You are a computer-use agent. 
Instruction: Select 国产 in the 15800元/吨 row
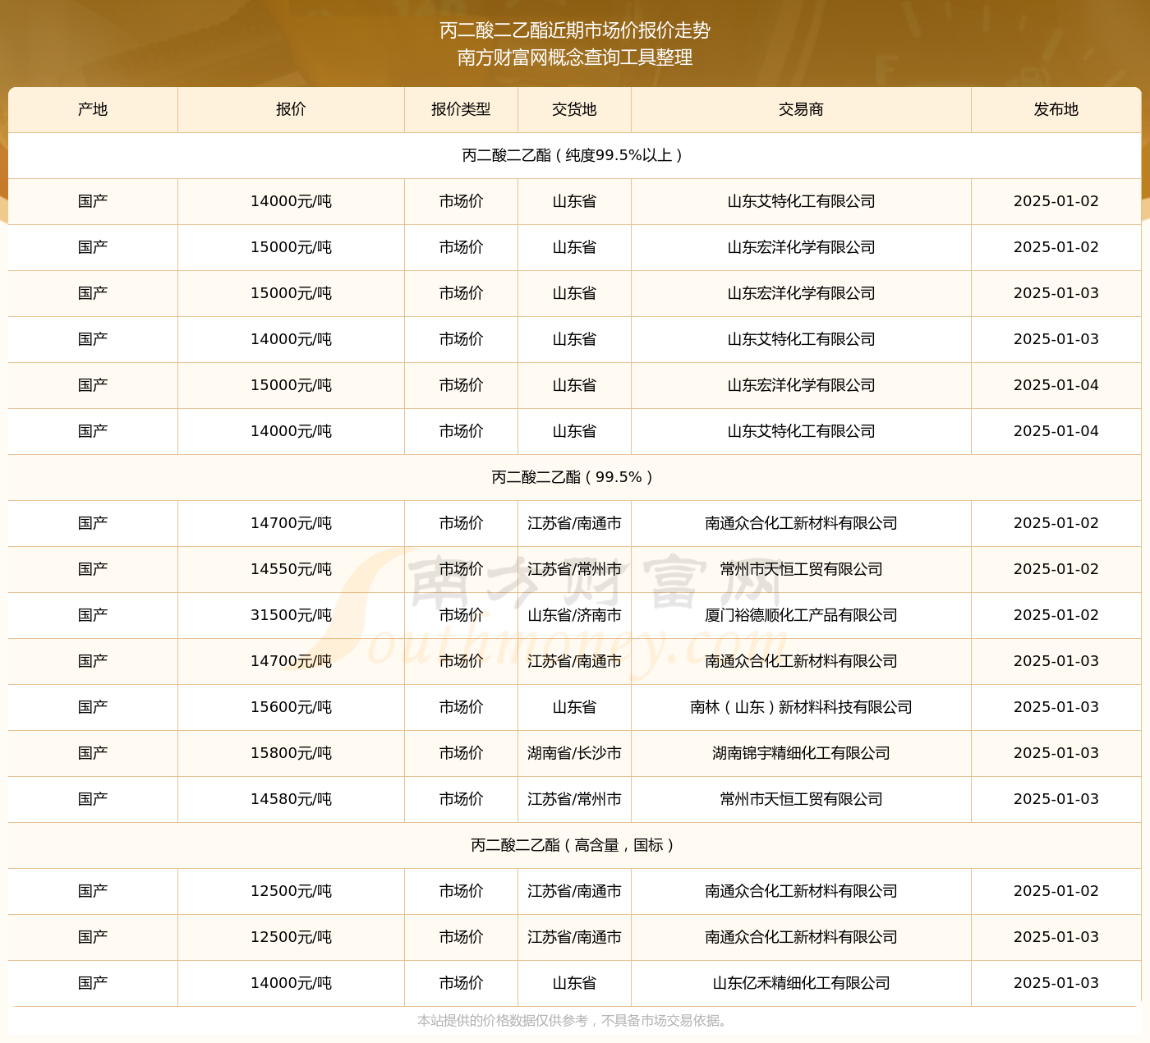pyautogui.click(x=93, y=753)
